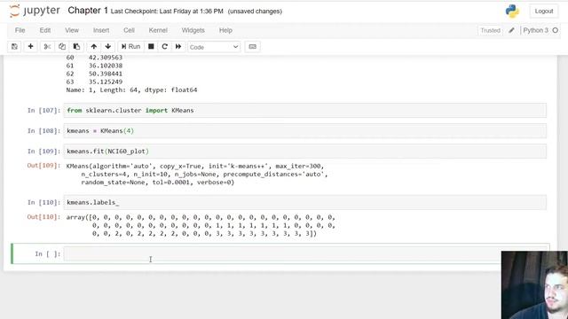Open the command palette keyboard icon

pyautogui.click(x=252, y=47)
